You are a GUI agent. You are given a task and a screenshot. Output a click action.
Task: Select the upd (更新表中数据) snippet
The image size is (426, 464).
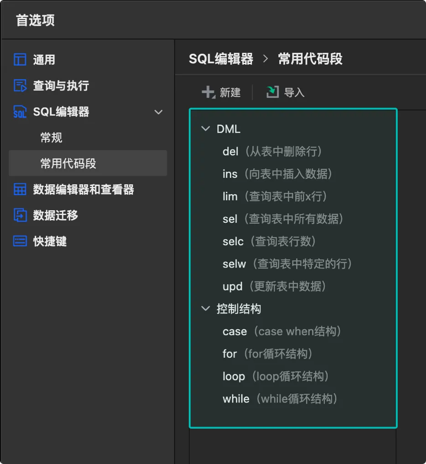(274, 286)
